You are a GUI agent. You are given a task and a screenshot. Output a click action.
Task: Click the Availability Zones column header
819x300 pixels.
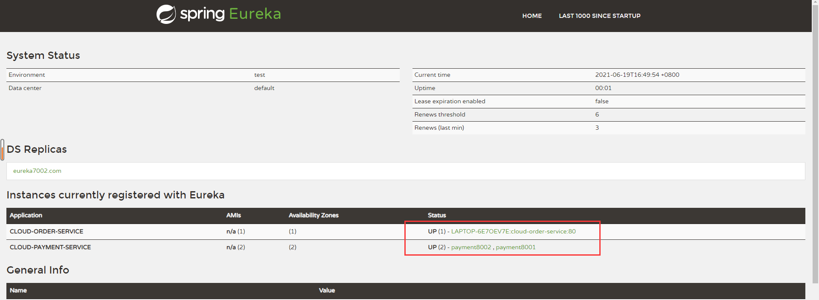pos(314,216)
